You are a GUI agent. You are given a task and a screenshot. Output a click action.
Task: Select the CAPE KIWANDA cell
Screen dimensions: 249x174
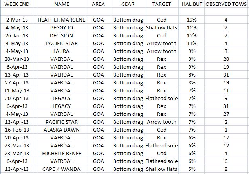click(61, 169)
